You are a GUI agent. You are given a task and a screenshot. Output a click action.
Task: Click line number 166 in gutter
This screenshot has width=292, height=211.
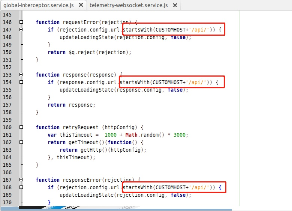click(7, 172)
